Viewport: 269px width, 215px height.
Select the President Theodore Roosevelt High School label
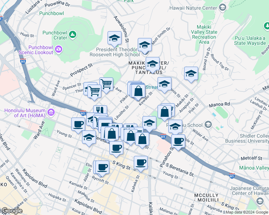(115, 52)
